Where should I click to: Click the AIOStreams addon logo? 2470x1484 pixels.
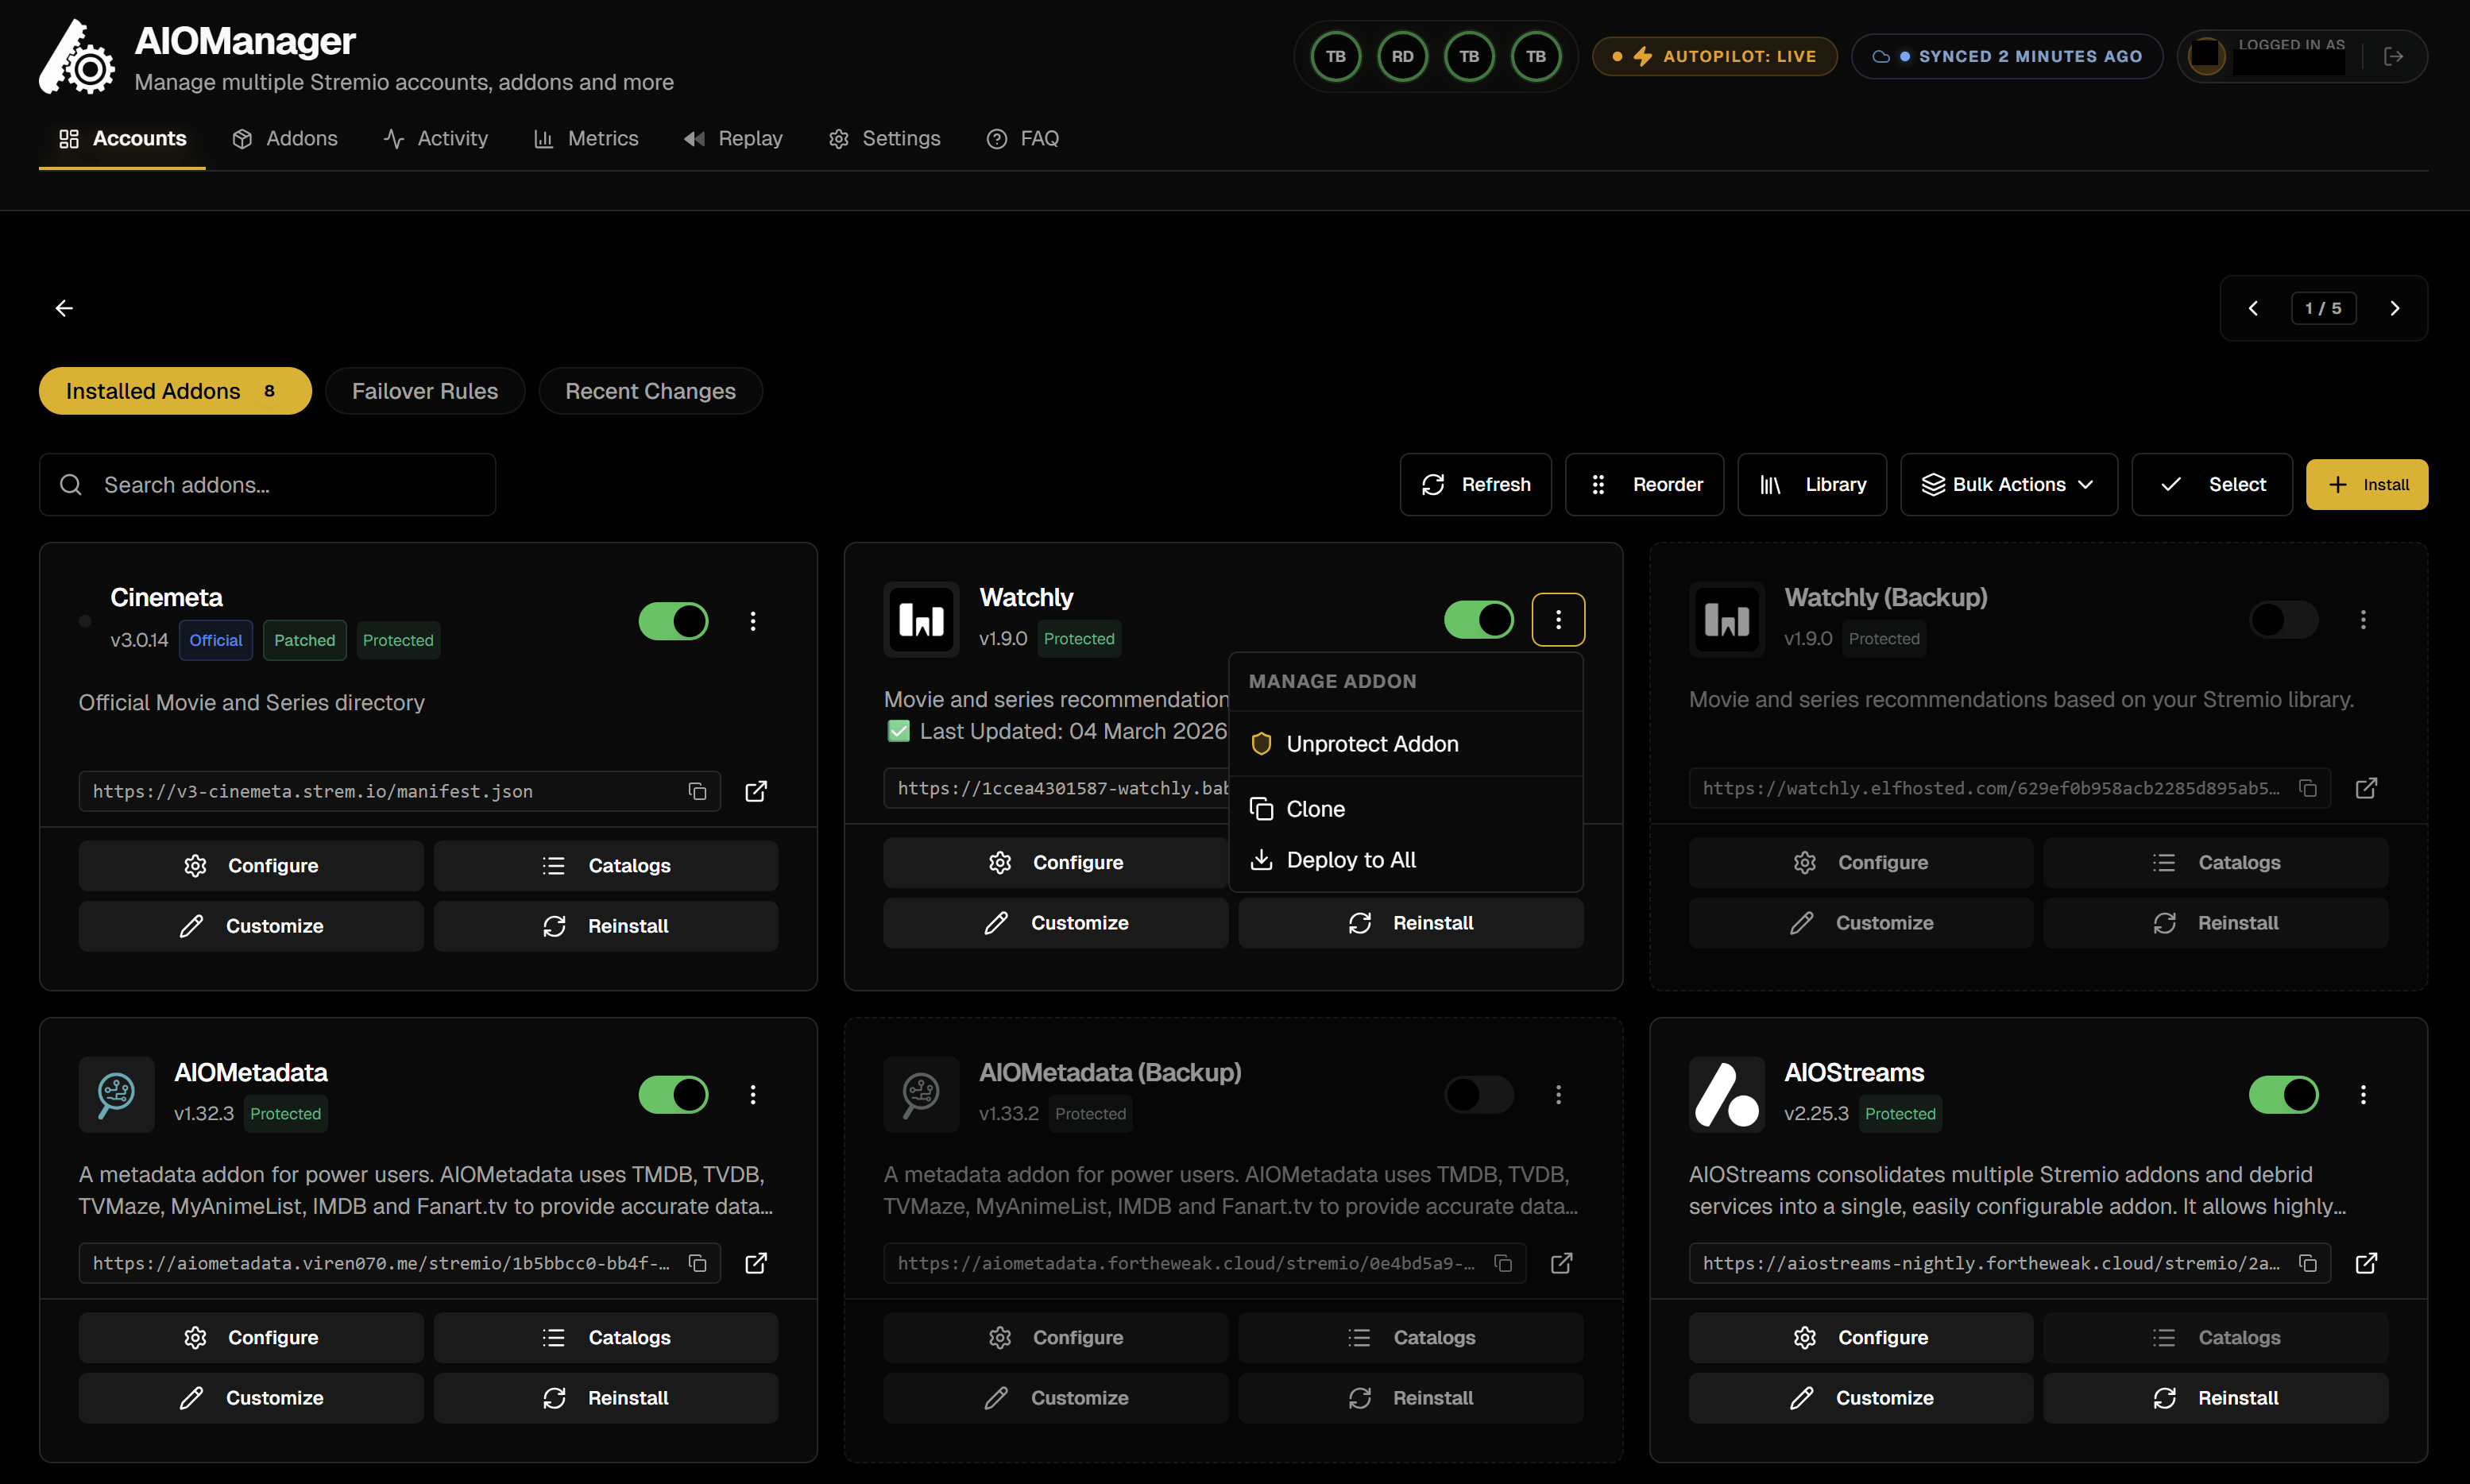[1726, 1094]
